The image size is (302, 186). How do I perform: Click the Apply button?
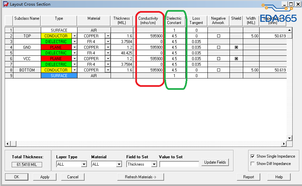point(45,177)
